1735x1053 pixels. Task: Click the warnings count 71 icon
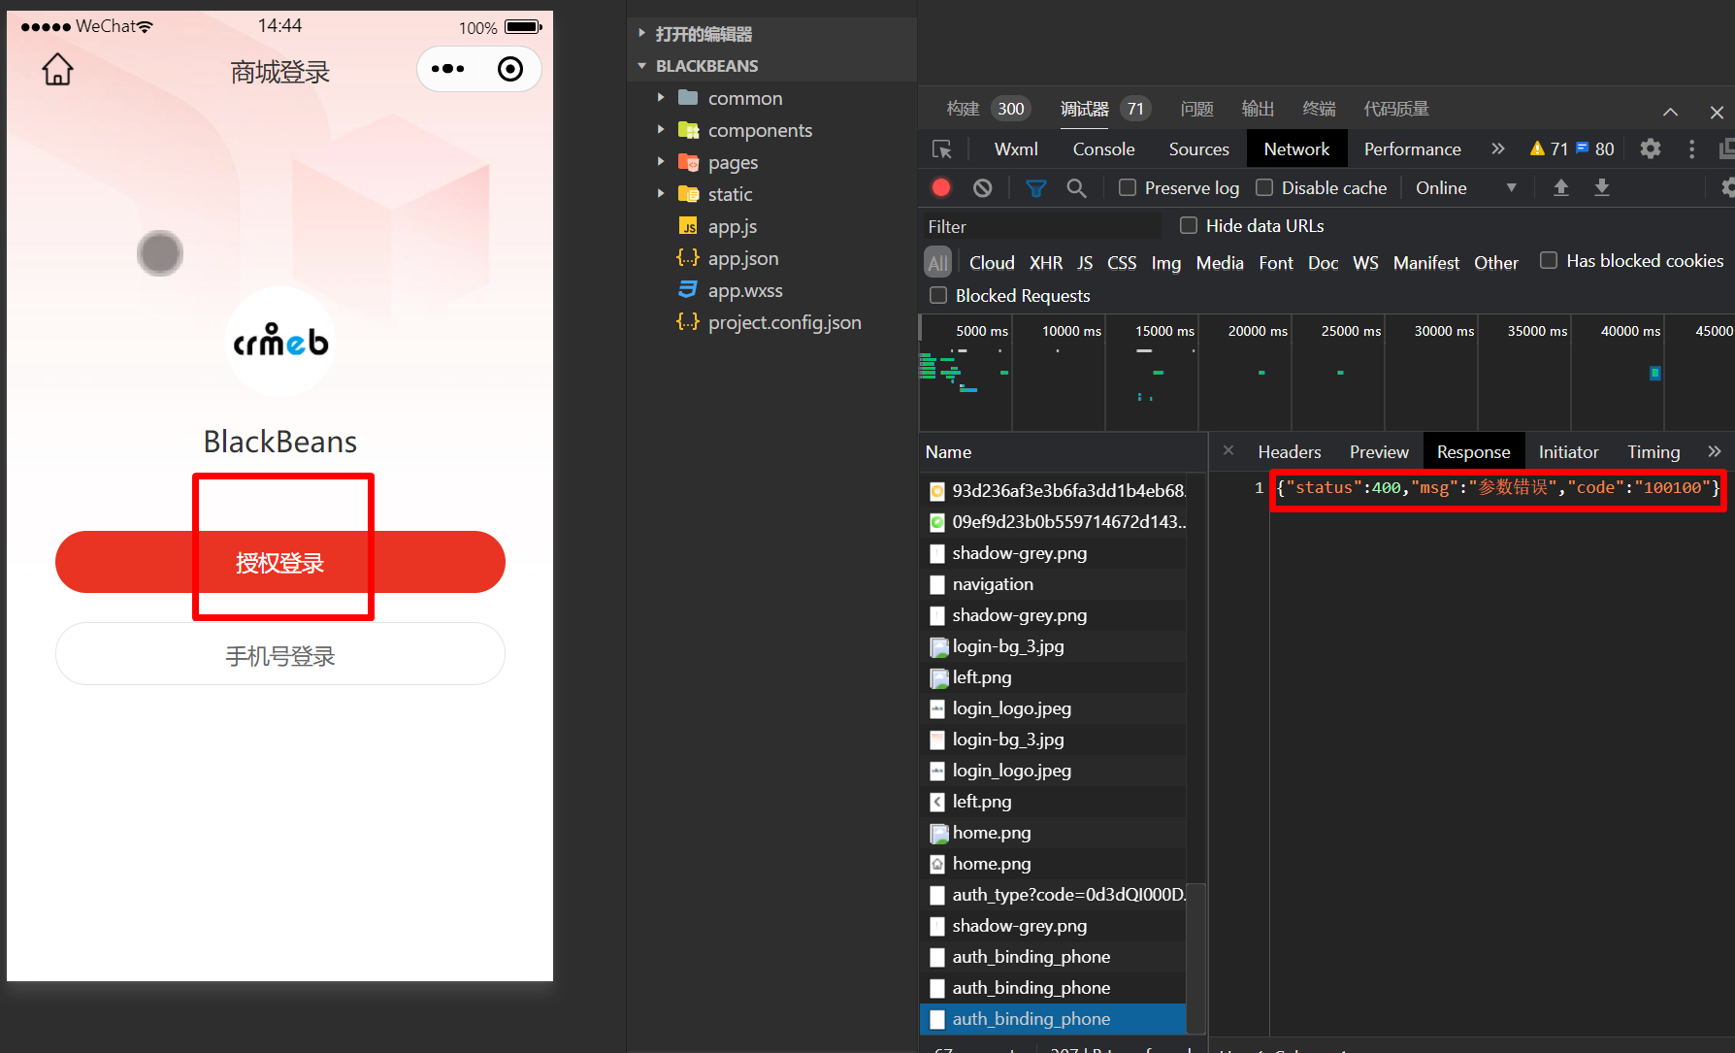1549,148
